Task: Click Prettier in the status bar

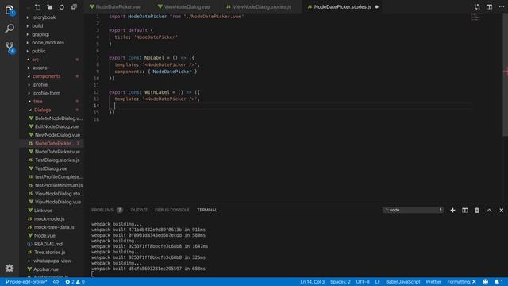Action: [x=433, y=282]
